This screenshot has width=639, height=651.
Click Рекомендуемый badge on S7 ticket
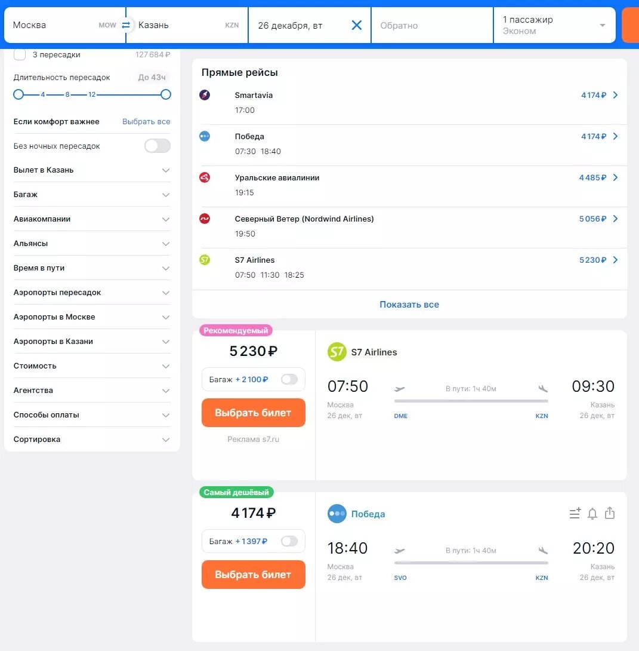pyautogui.click(x=236, y=330)
